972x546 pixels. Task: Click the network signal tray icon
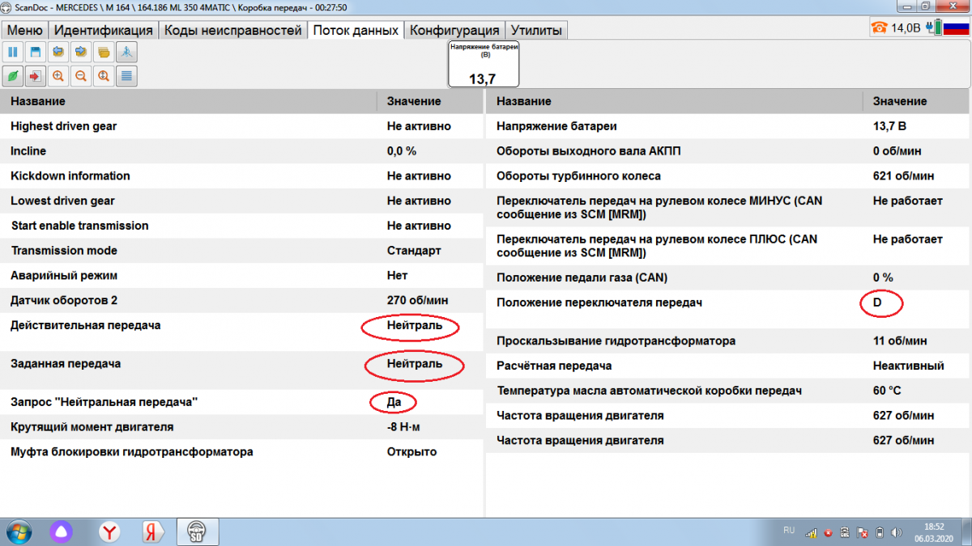(811, 532)
